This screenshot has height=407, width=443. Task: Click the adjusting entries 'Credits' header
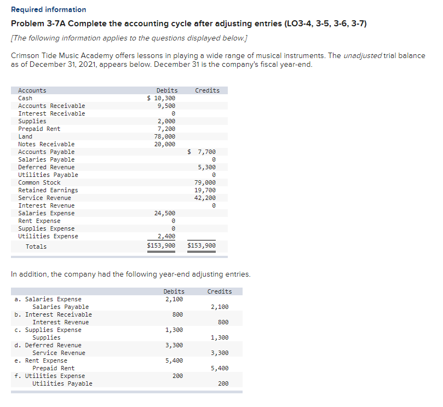point(220,291)
